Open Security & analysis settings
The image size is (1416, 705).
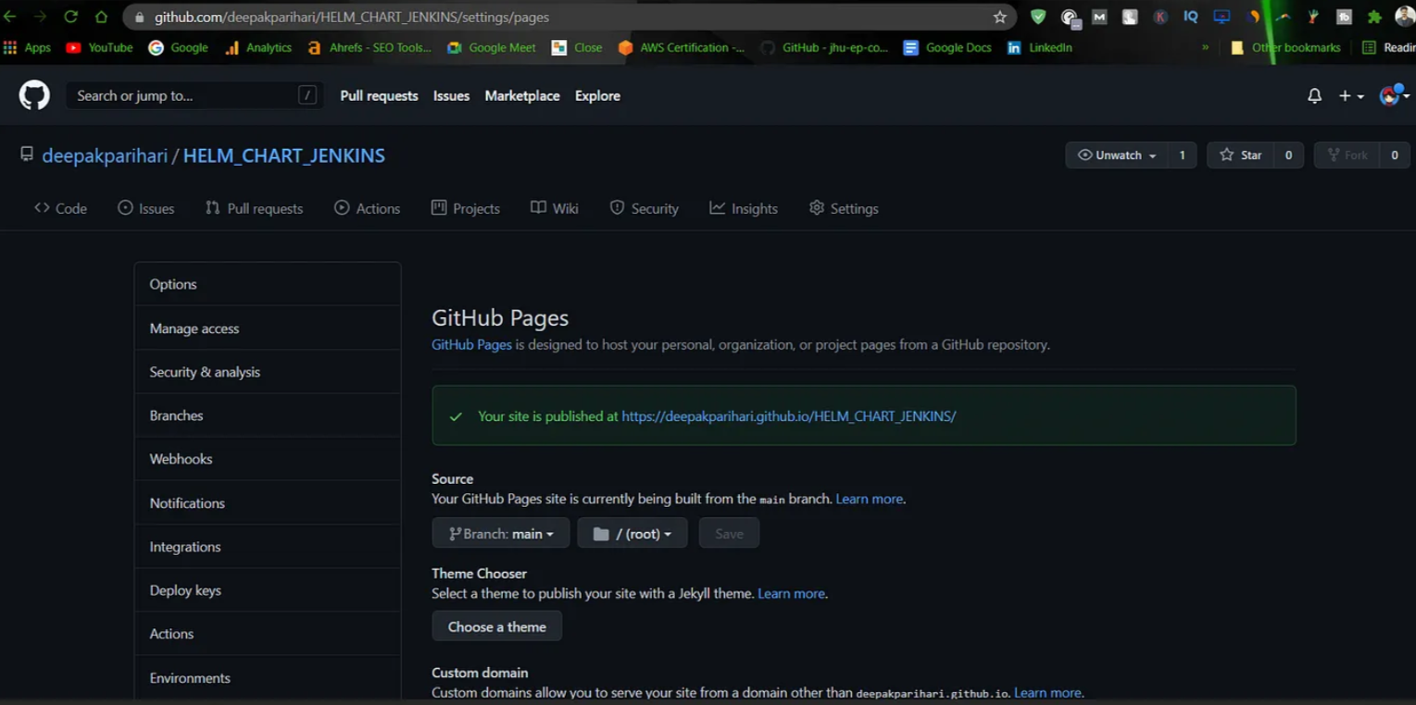point(268,372)
